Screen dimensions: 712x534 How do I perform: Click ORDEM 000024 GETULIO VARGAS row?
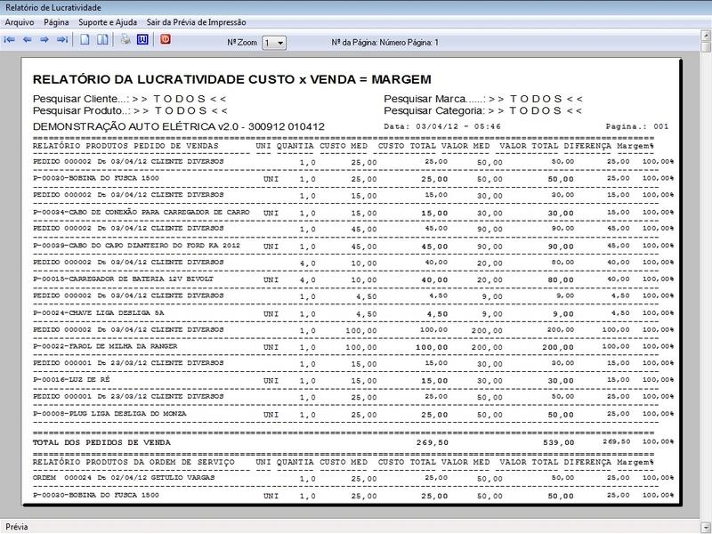(353, 478)
